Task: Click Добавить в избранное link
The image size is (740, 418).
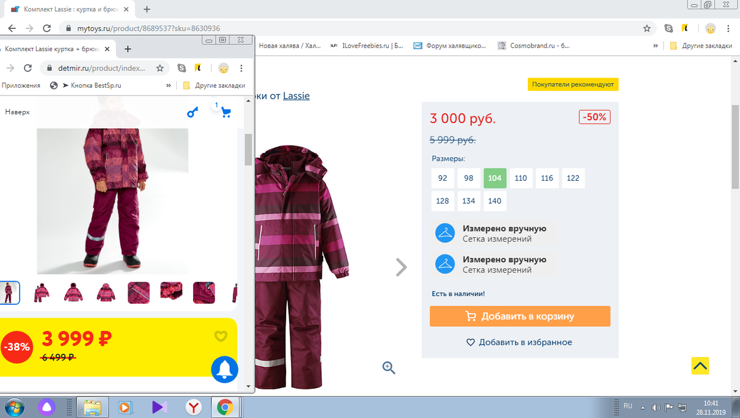Action: click(x=519, y=342)
